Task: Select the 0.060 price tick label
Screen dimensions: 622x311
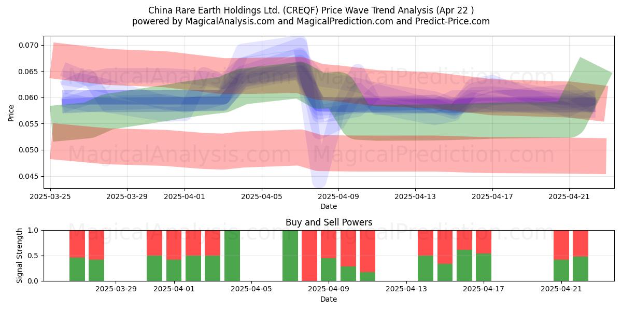Action: [x=29, y=97]
